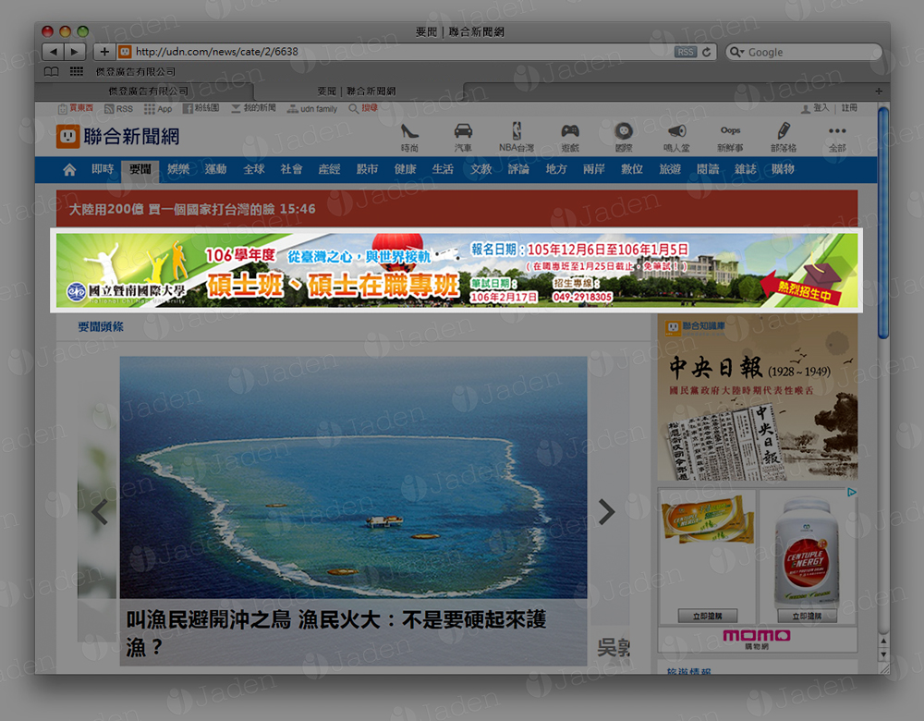Switch to the 傑登廣告有限公司 tab
The width and height of the screenshot is (924, 721).
(x=149, y=92)
